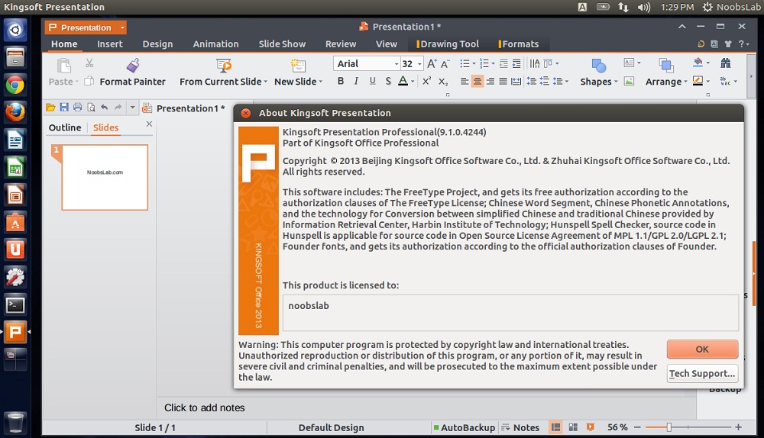The image size is (764, 438).
Task: Select slide 1 thumbnail NoobsLab.com
Action: tap(105, 177)
